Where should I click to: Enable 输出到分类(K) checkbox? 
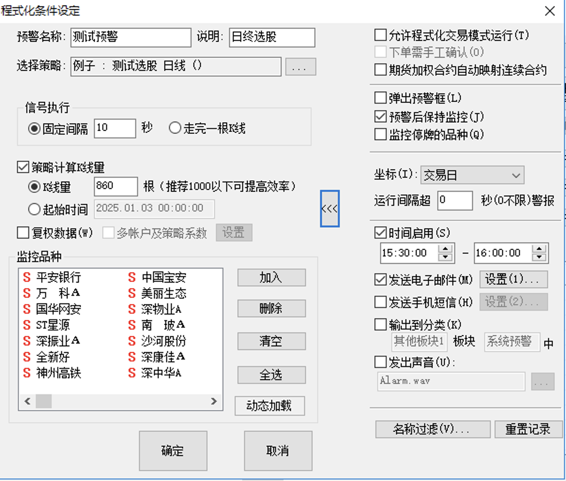coord(381,324)
